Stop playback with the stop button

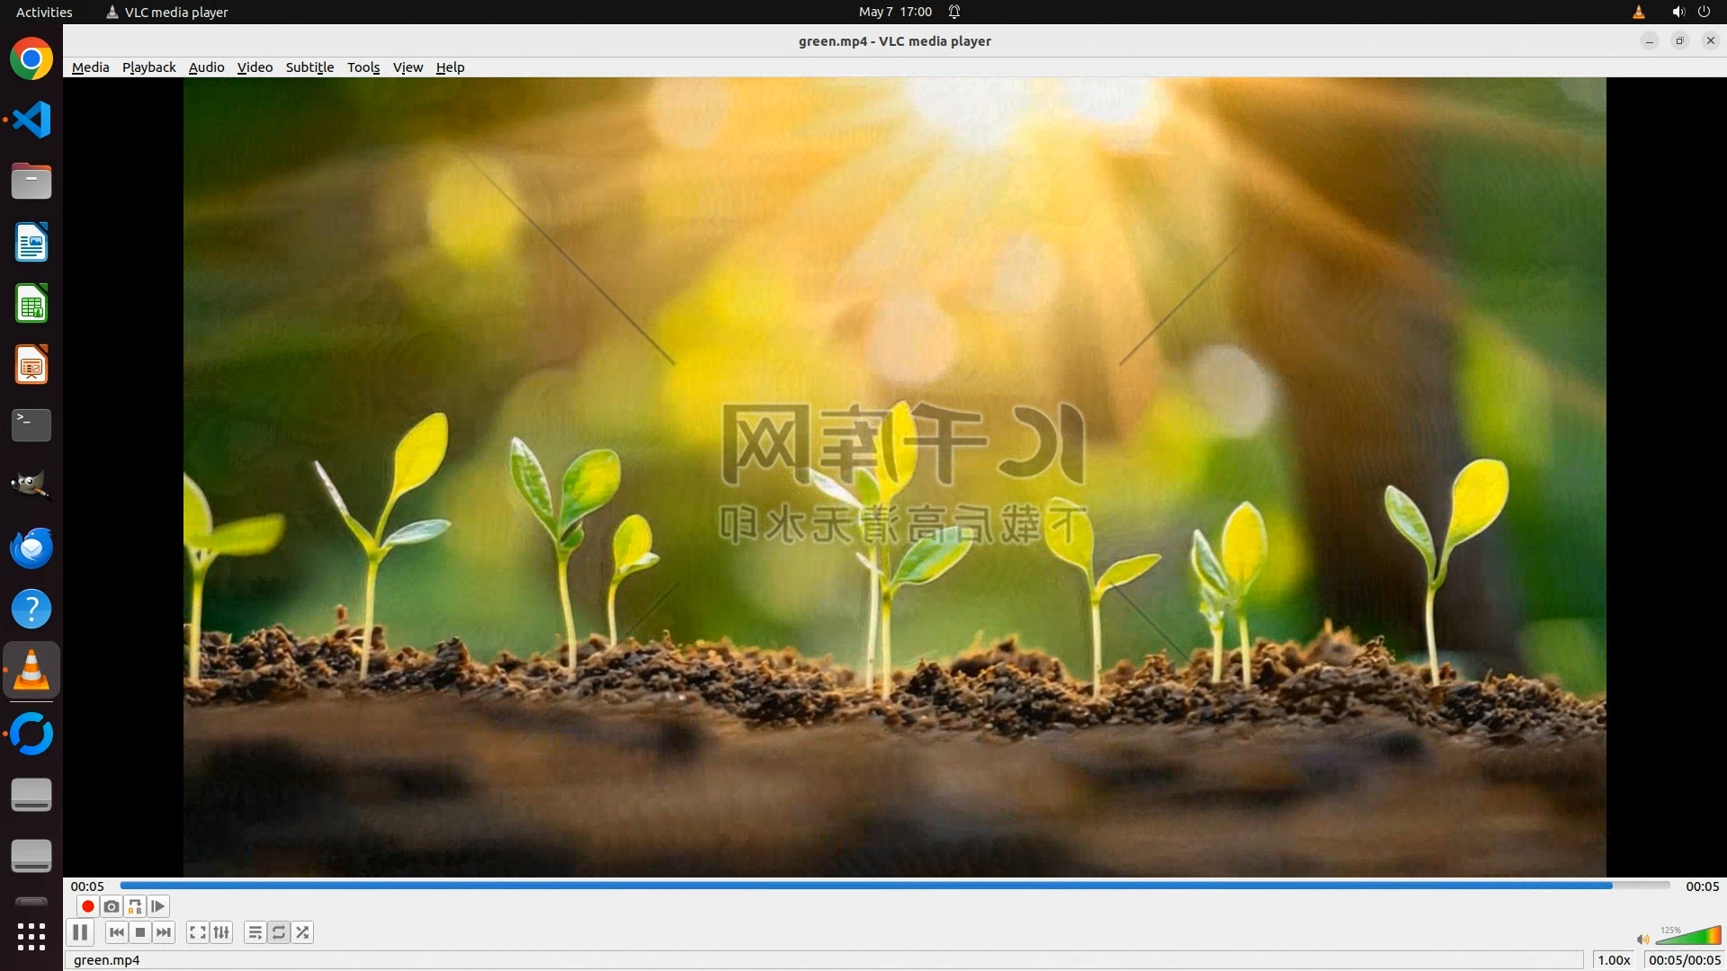(140, 932)
